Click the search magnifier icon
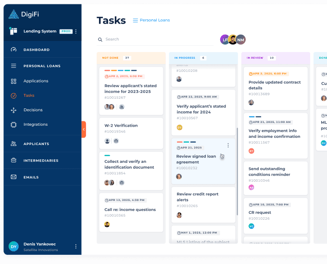The image size is (327, 264). (100, 40)
